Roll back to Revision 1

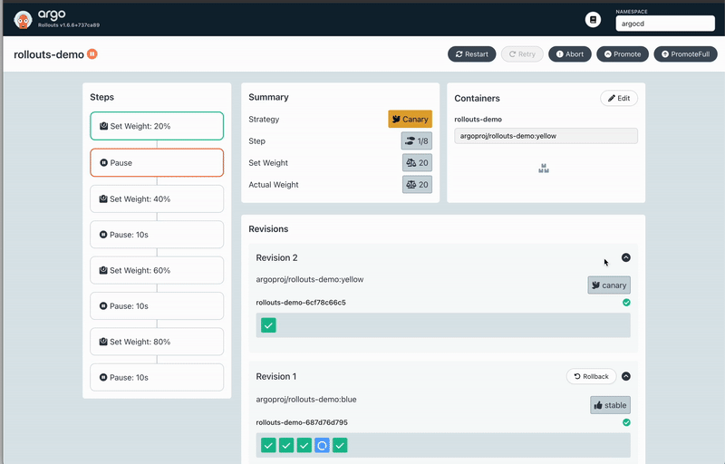[x=591, y=376]
